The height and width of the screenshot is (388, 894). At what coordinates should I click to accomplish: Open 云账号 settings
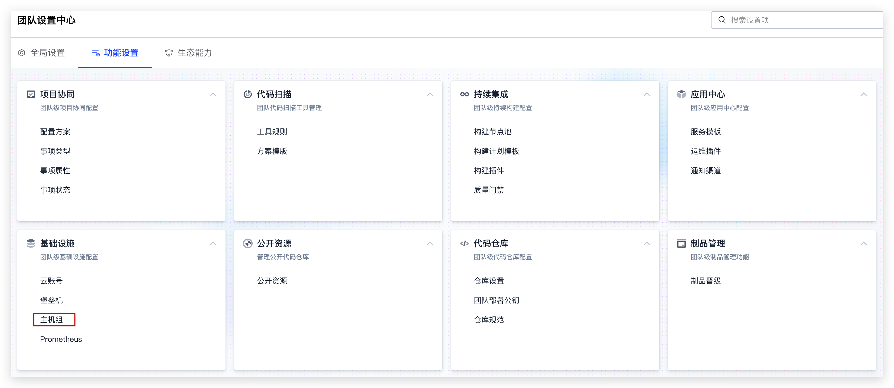51,281
